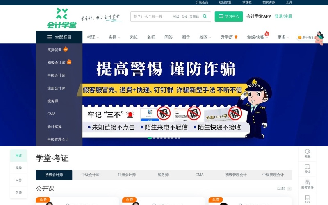This screenshot has width=328, height=205.
Task: Select 注册会计师 in the left category menu
Action: pyautogui.click(x=56, y=88)
